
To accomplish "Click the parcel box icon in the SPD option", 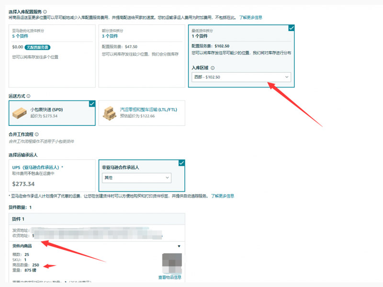I will 19,112.
